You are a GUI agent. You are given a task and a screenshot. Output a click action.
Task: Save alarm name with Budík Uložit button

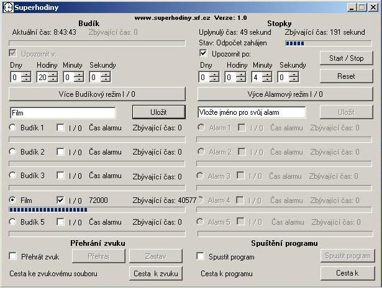pyautogui.click(x=159, y=112)
